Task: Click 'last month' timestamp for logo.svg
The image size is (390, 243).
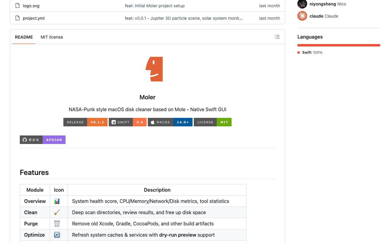Action: (x=270, y=6)
